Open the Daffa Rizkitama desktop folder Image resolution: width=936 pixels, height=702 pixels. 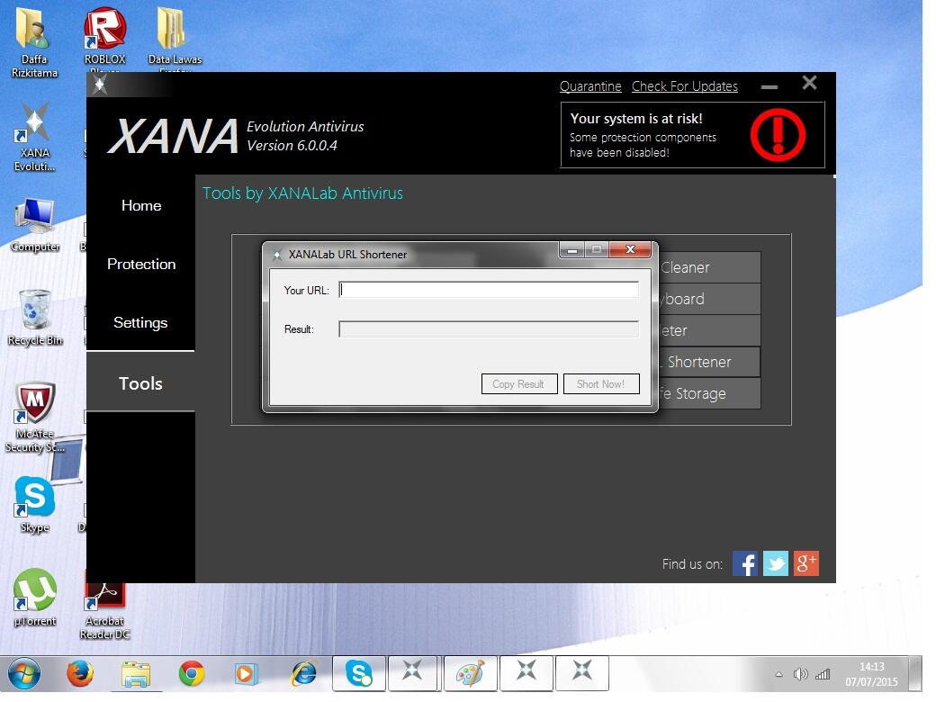(x=34, y=41)
